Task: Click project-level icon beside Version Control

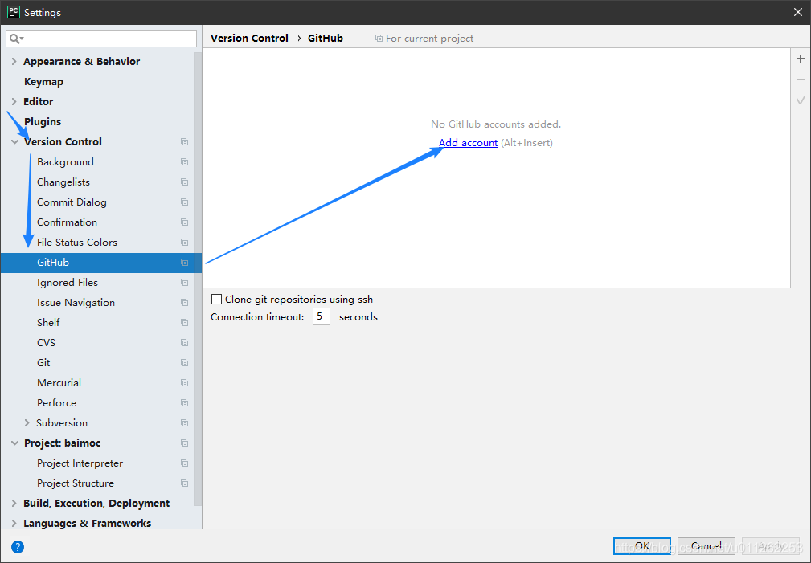Action: pyautogui.click(x=184, y=141)
